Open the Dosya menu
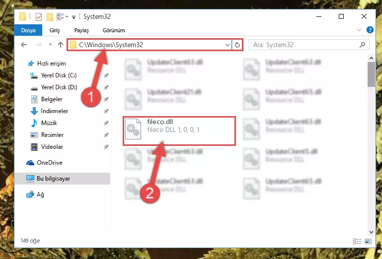 [28, 30]
